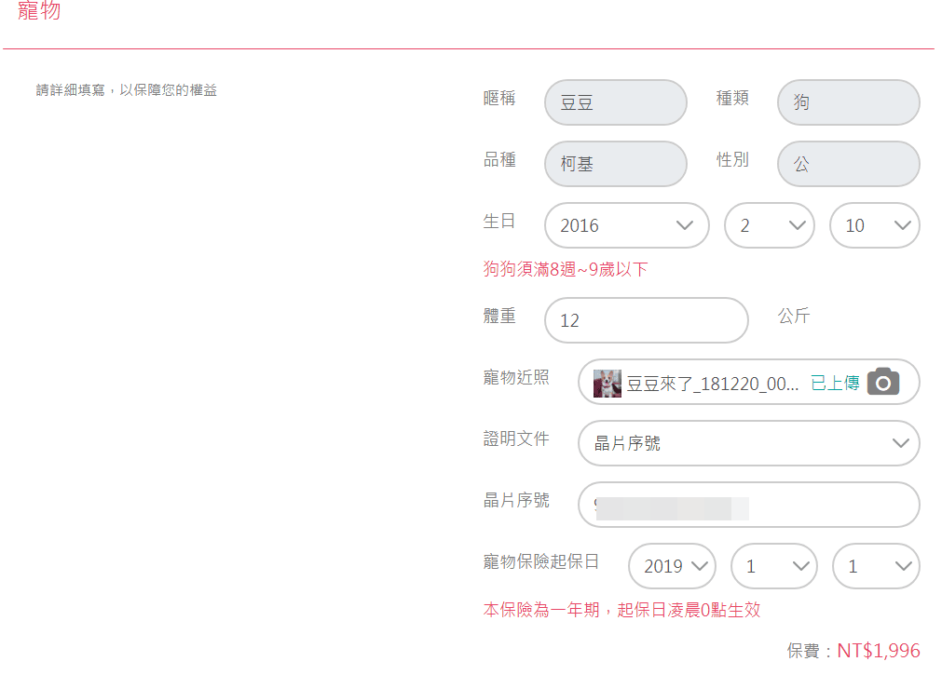Click the chevron arrow on birth year
Image resolution: width=942 pixels, height=675 pixels.
click(x=685, y=225)
